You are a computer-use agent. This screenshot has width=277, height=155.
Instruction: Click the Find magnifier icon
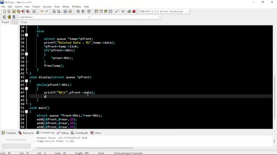coord(54,12)
